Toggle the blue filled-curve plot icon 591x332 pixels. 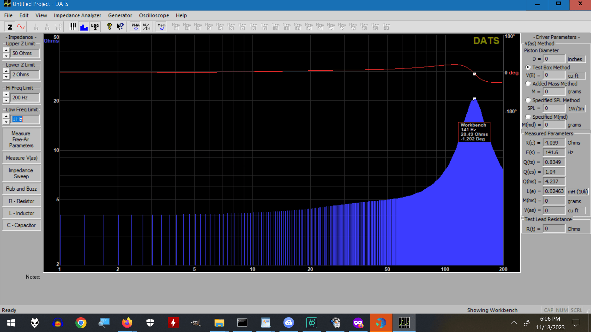click(x=84, y=27)
